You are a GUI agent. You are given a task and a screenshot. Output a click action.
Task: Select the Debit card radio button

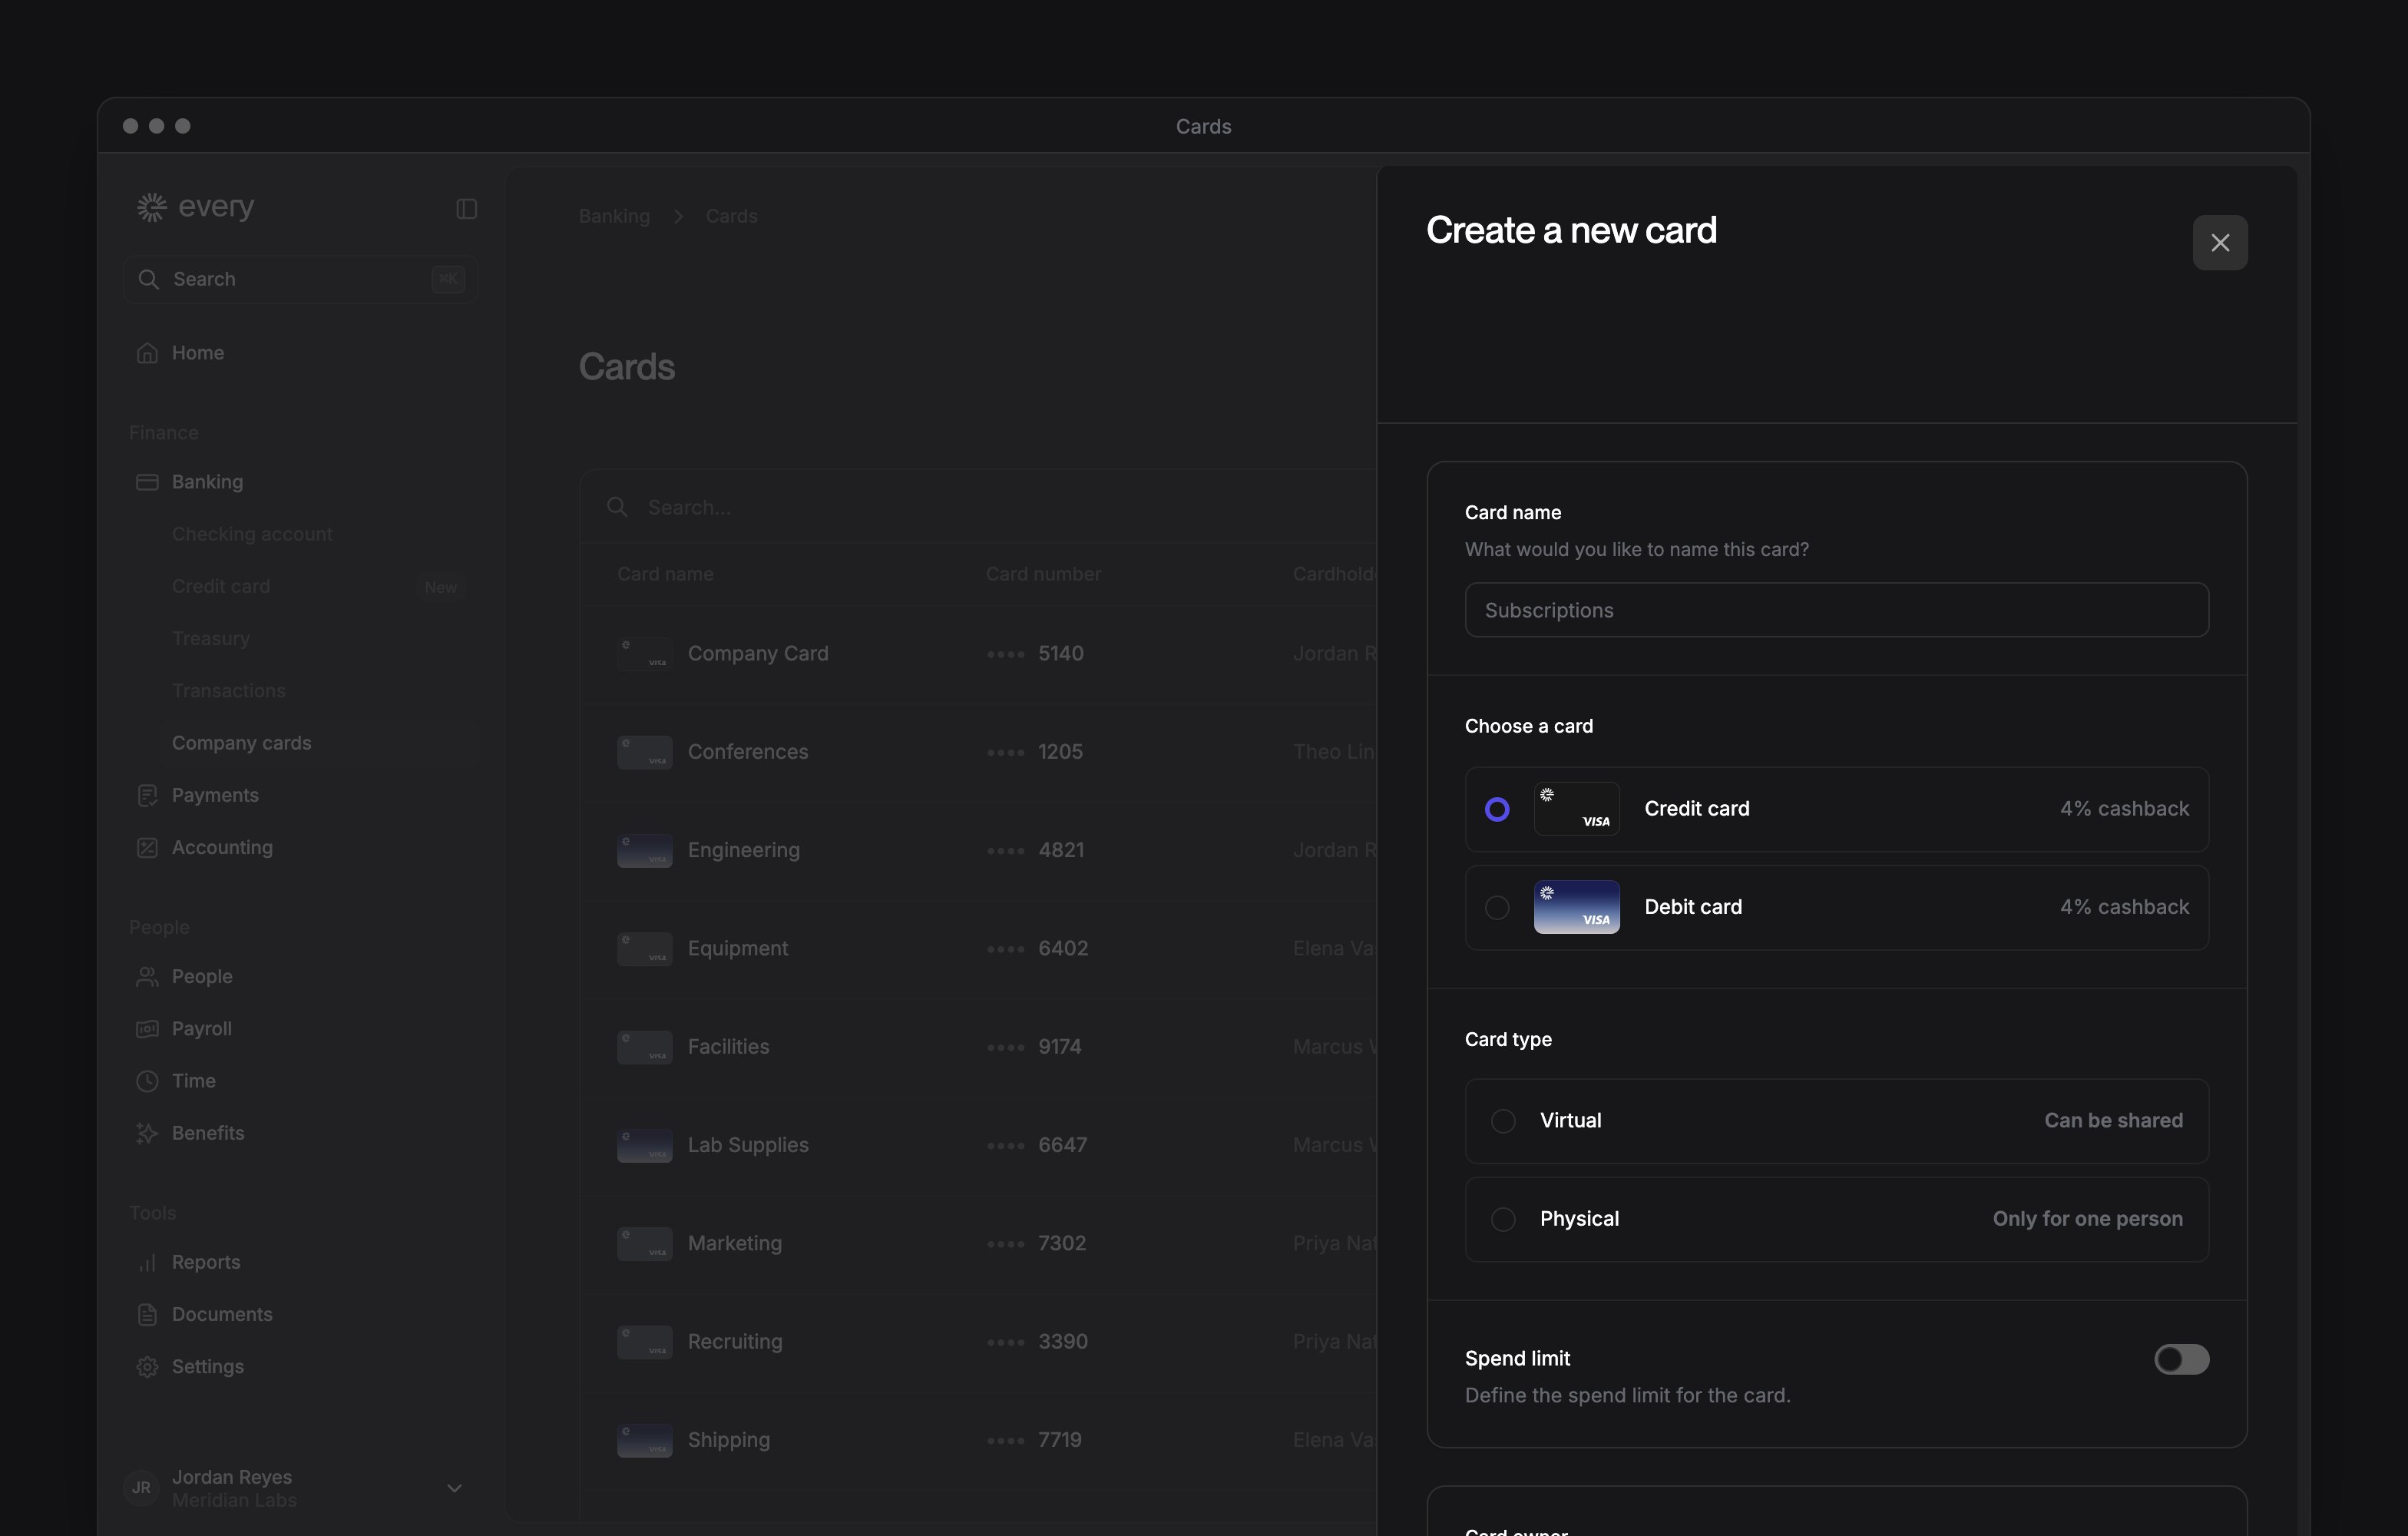tap(1496, 907)
